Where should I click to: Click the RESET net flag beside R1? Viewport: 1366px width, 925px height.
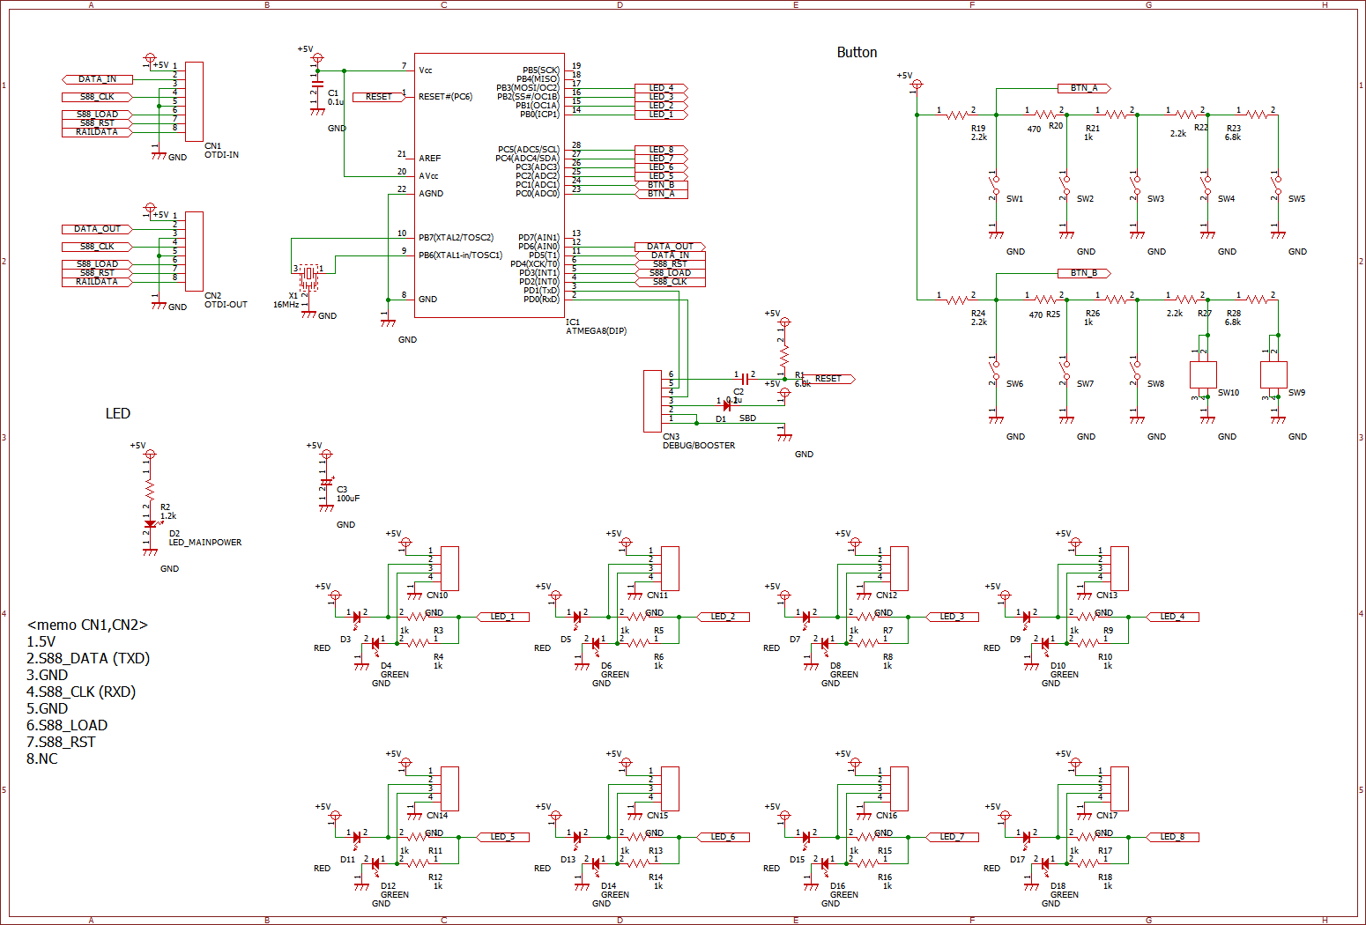click(x=828, y=379)
